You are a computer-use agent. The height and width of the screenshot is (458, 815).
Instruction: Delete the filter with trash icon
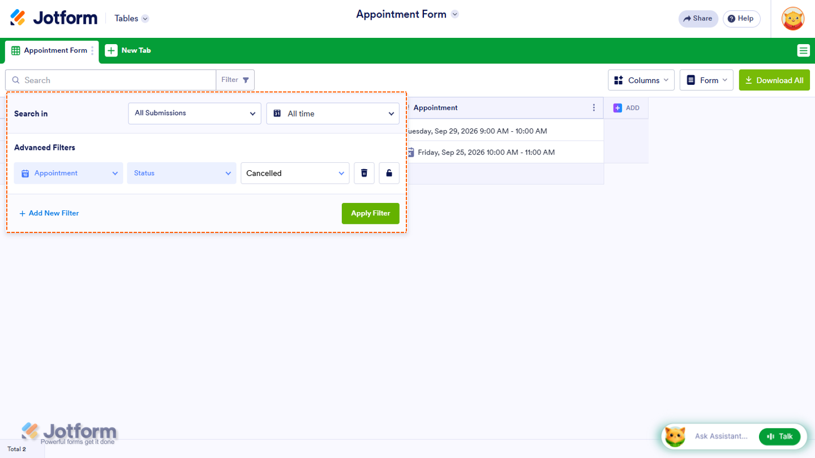click(x=364, y=173)
